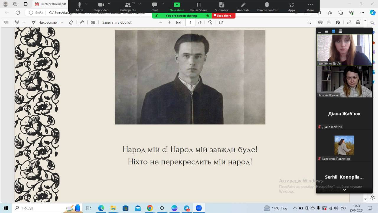The height and width of the screenshot is (213, 378).
Task: Rotate the PDF page
Action: pos(210,22)
